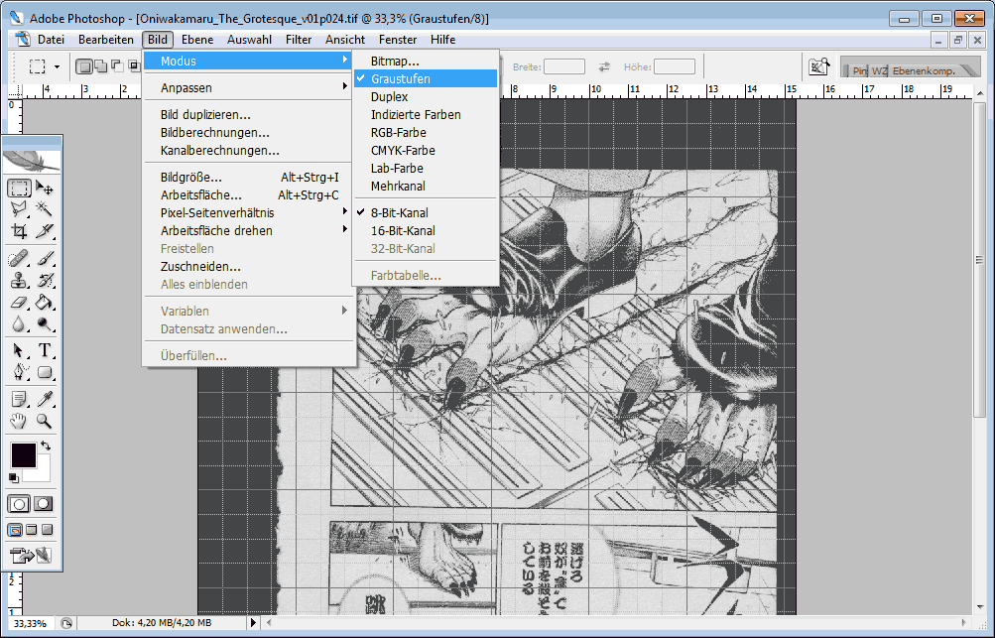
Task: Select the Dodge tool
Action: [x=44, y=323]
